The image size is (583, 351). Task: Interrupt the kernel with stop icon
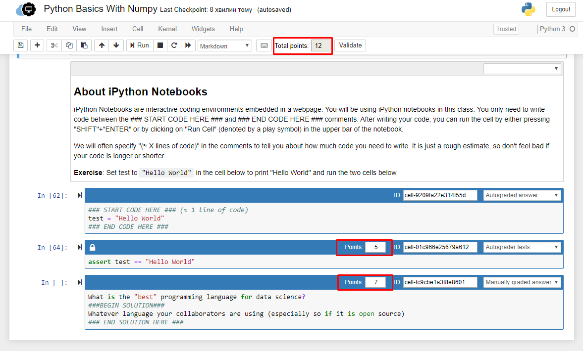pos(160,45)
